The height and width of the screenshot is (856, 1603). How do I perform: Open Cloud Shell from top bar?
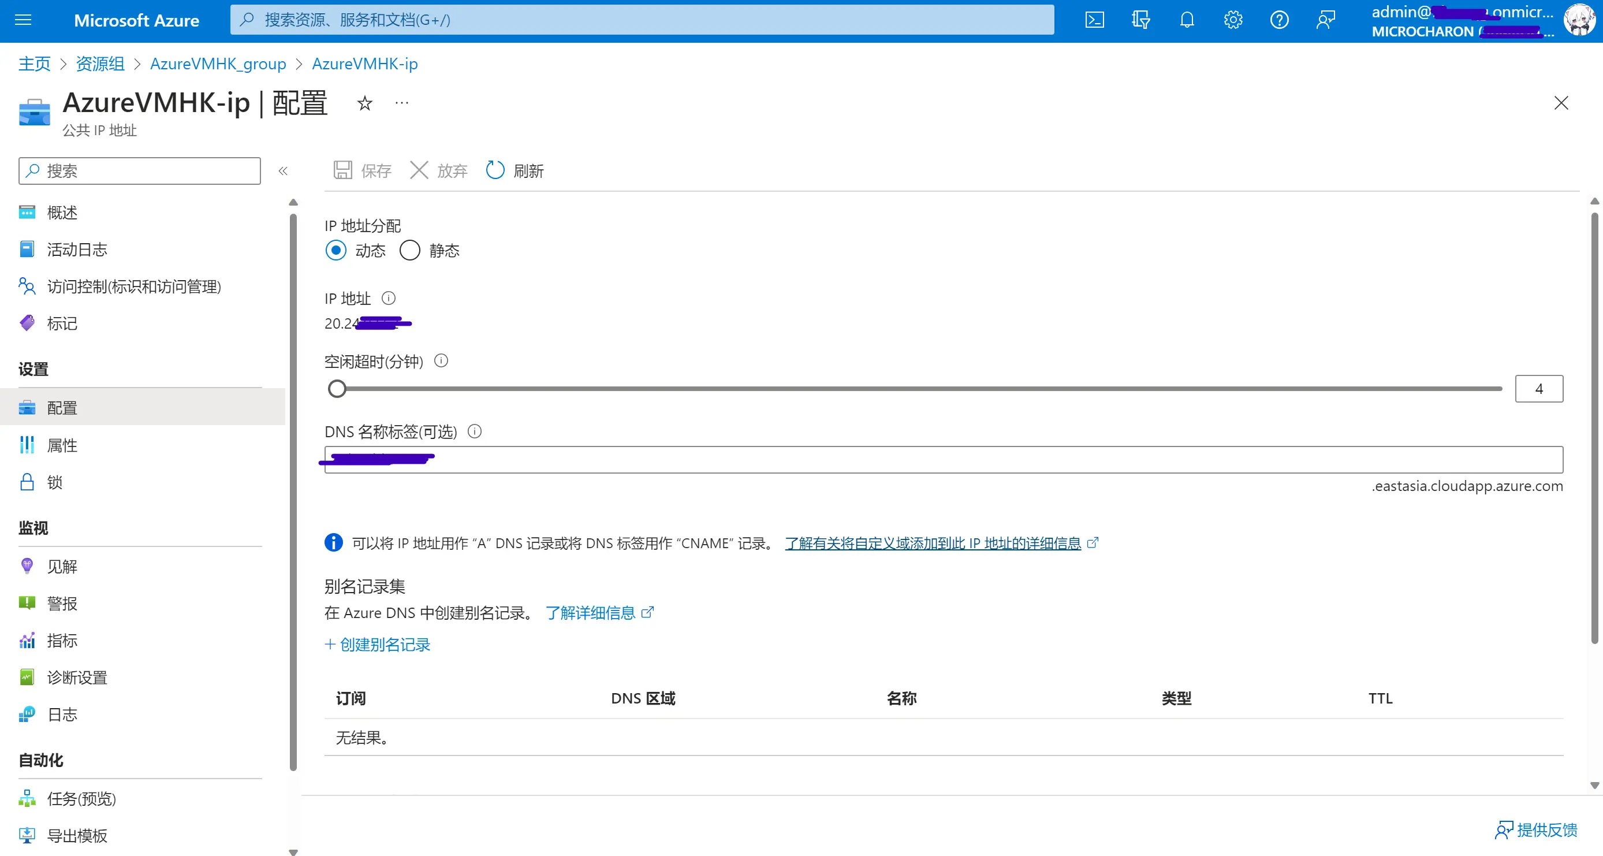pyautogui.click(x=1095, y=20)
